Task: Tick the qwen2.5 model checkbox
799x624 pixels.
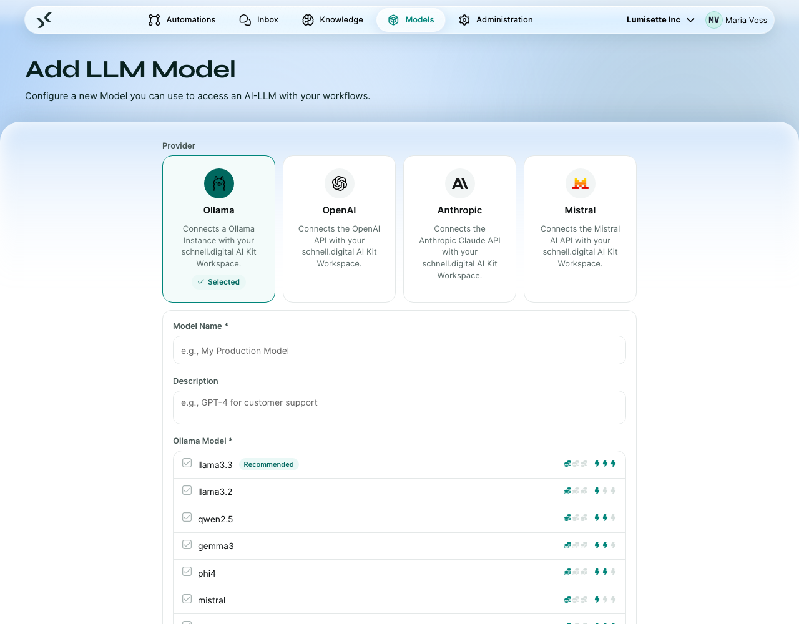Action: (x=187, y=517)
